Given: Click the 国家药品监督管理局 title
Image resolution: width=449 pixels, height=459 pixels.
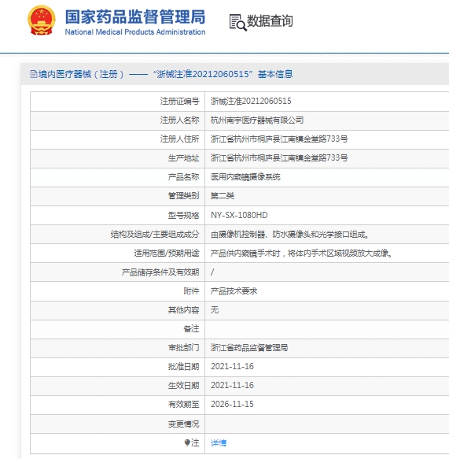Looking at the screenshot, I should (135, 17).
